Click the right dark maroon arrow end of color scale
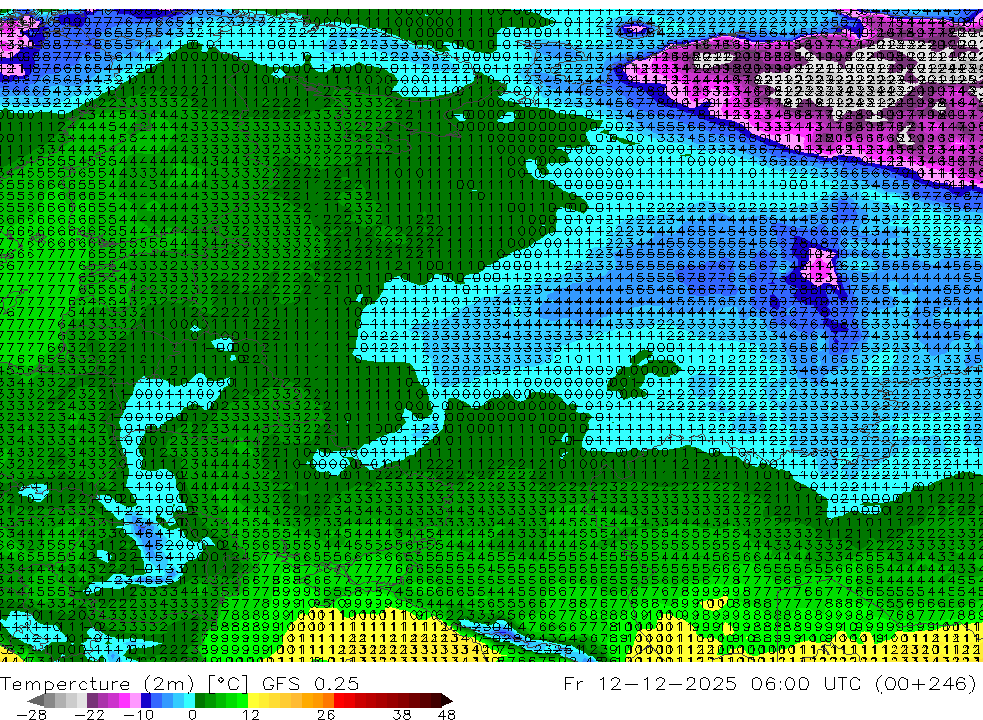This screenshot has height=720, width=983. tap(445, 700)
